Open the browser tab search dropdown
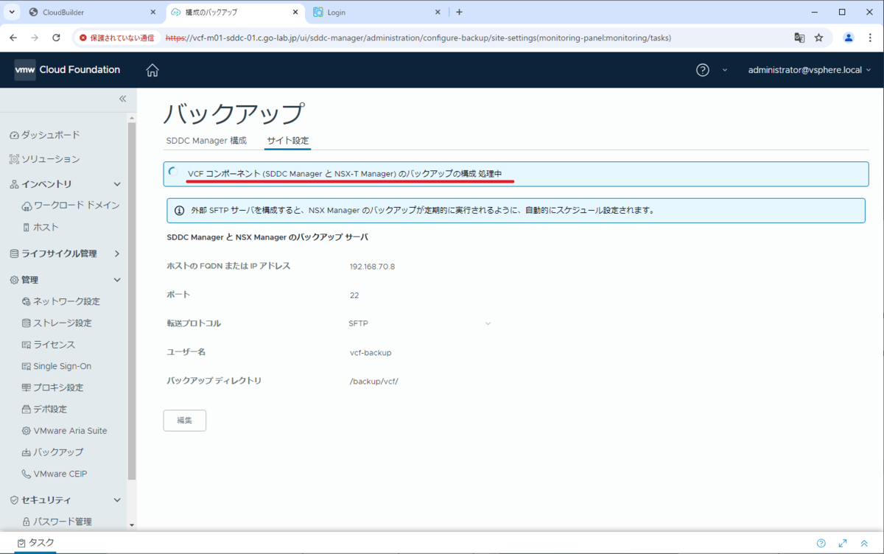 coord(12,13)
